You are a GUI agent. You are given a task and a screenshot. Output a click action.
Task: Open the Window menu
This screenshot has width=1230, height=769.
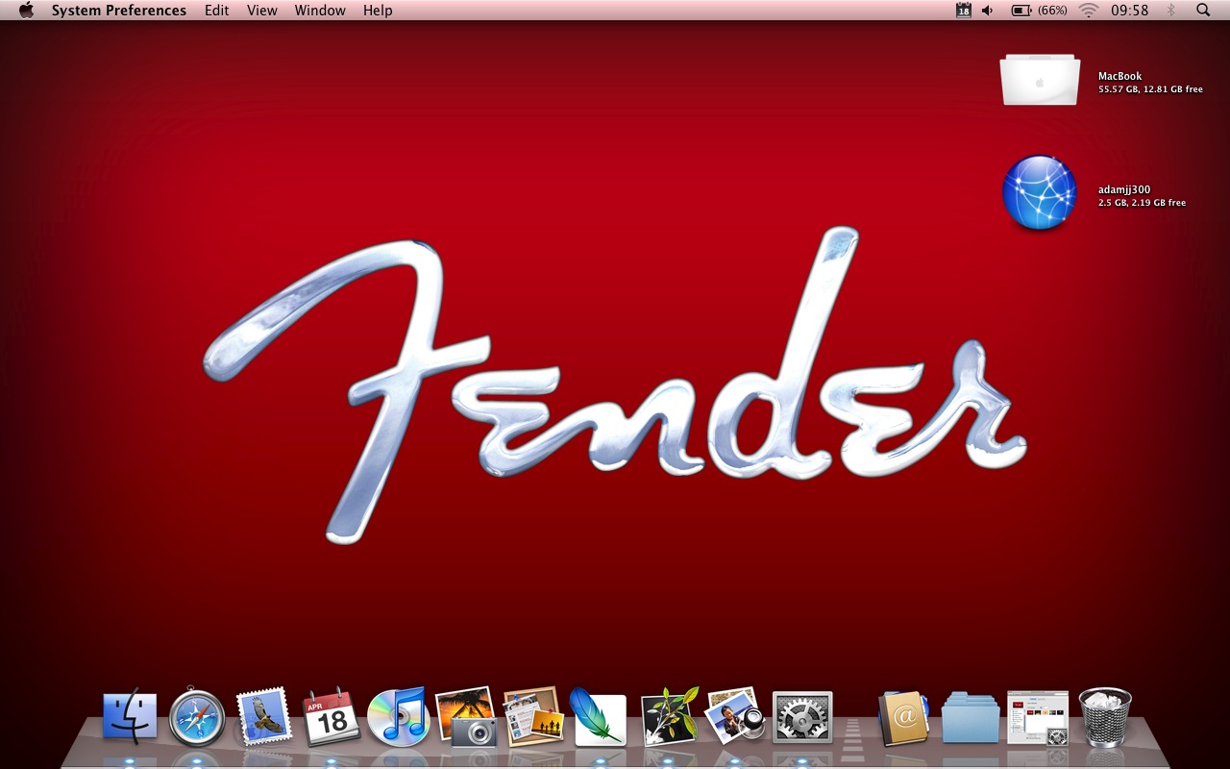(x=320, y=11)
